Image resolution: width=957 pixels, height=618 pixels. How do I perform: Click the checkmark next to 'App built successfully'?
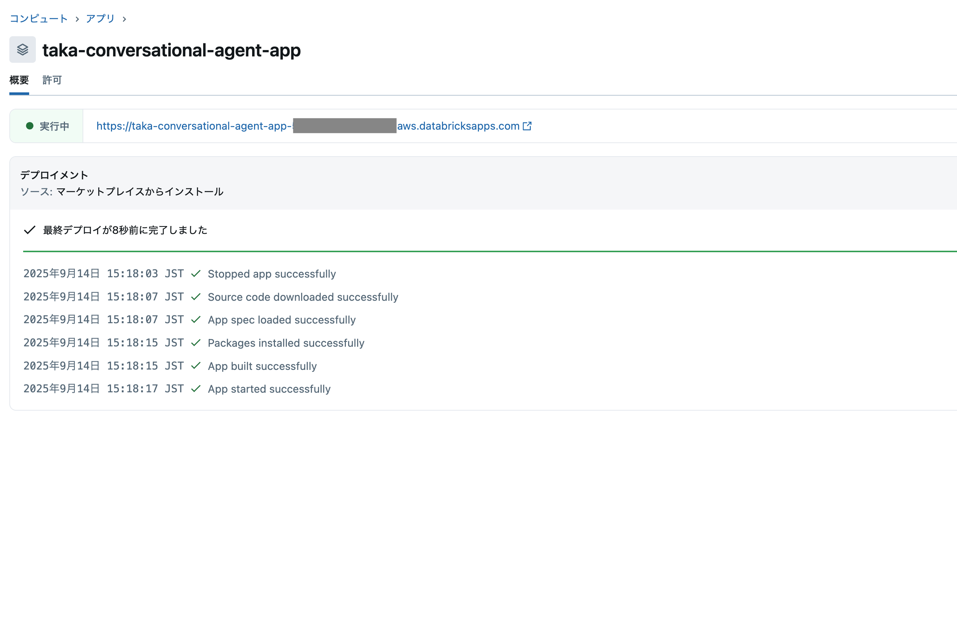(196, 365)
